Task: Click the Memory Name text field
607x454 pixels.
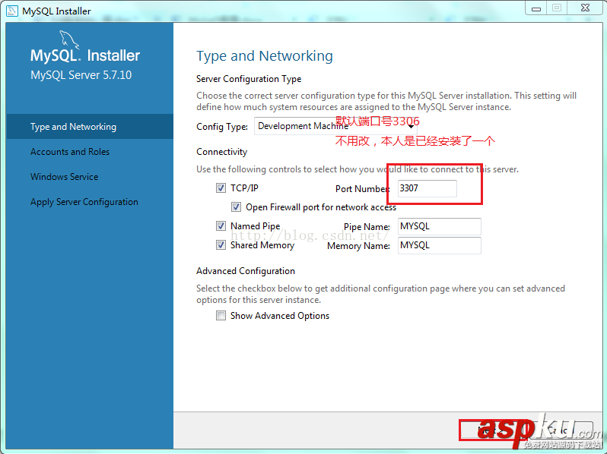Action: (440, 245)
